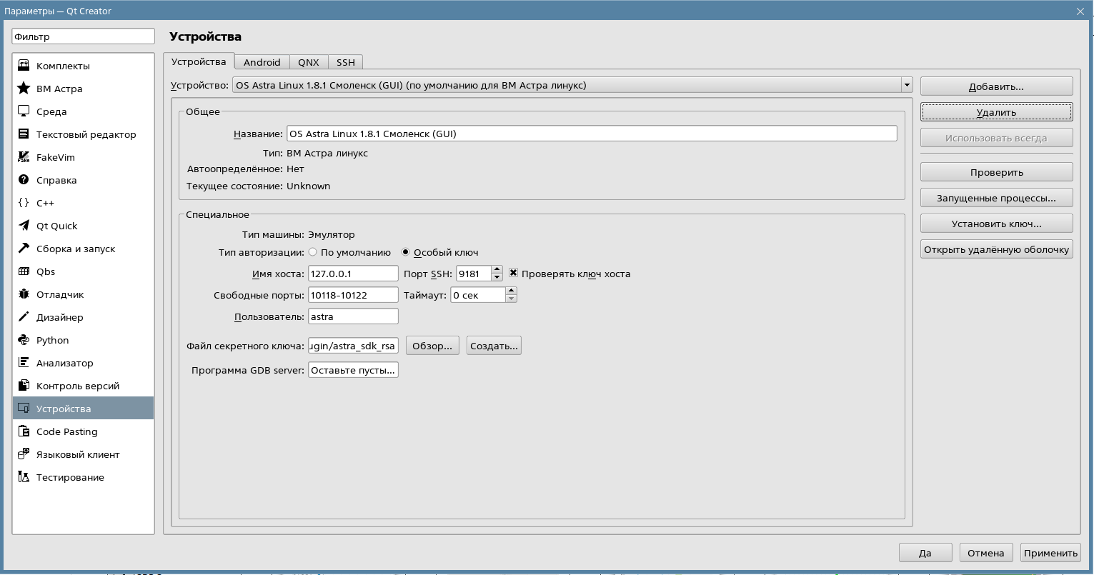Select the star icon for ВМ Астра
The height and width of the screenshot is (575, 1094).
[x=24, y=89]
